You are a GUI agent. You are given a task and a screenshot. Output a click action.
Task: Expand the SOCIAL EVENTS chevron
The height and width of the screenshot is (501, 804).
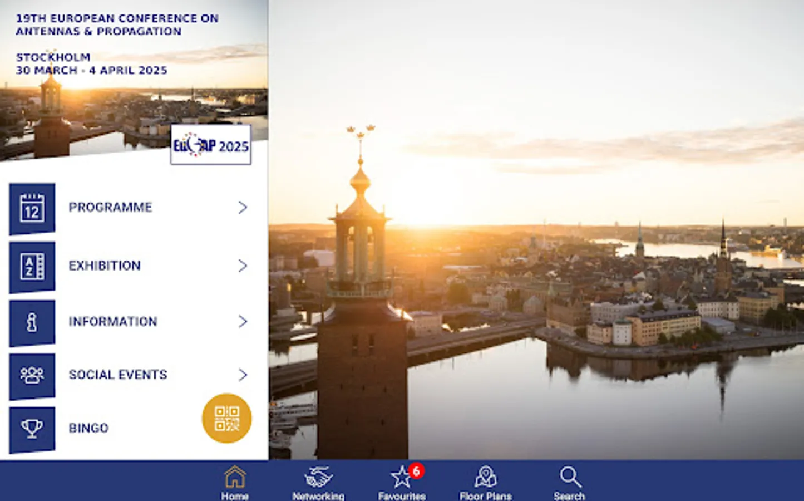tap(243, 375)
